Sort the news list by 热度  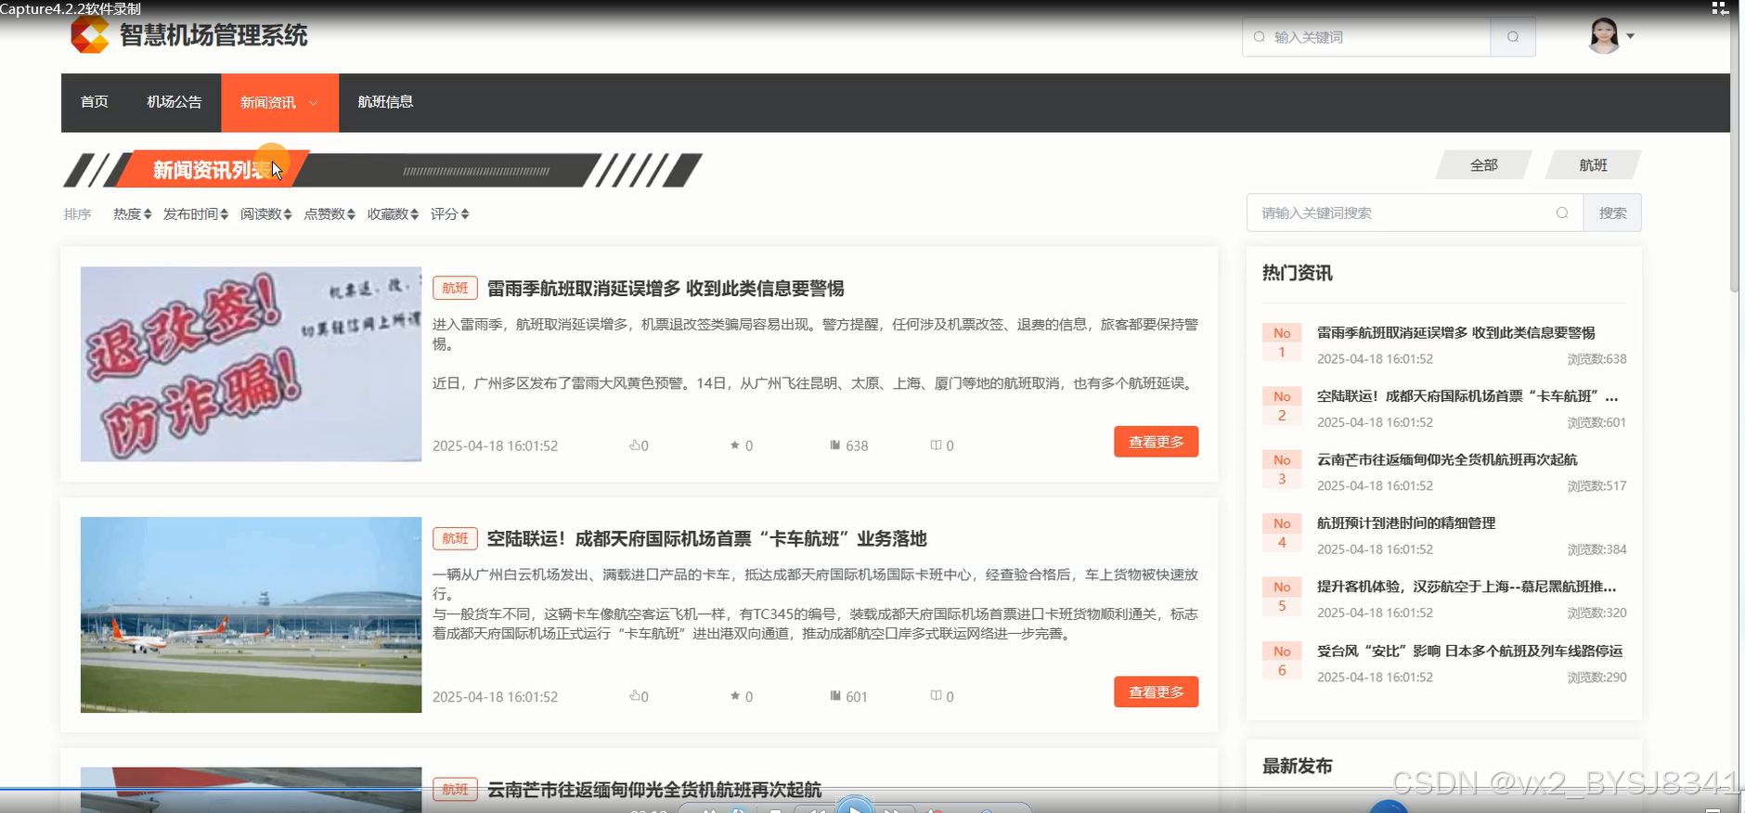pyautogui.click(x=132, y=214)
